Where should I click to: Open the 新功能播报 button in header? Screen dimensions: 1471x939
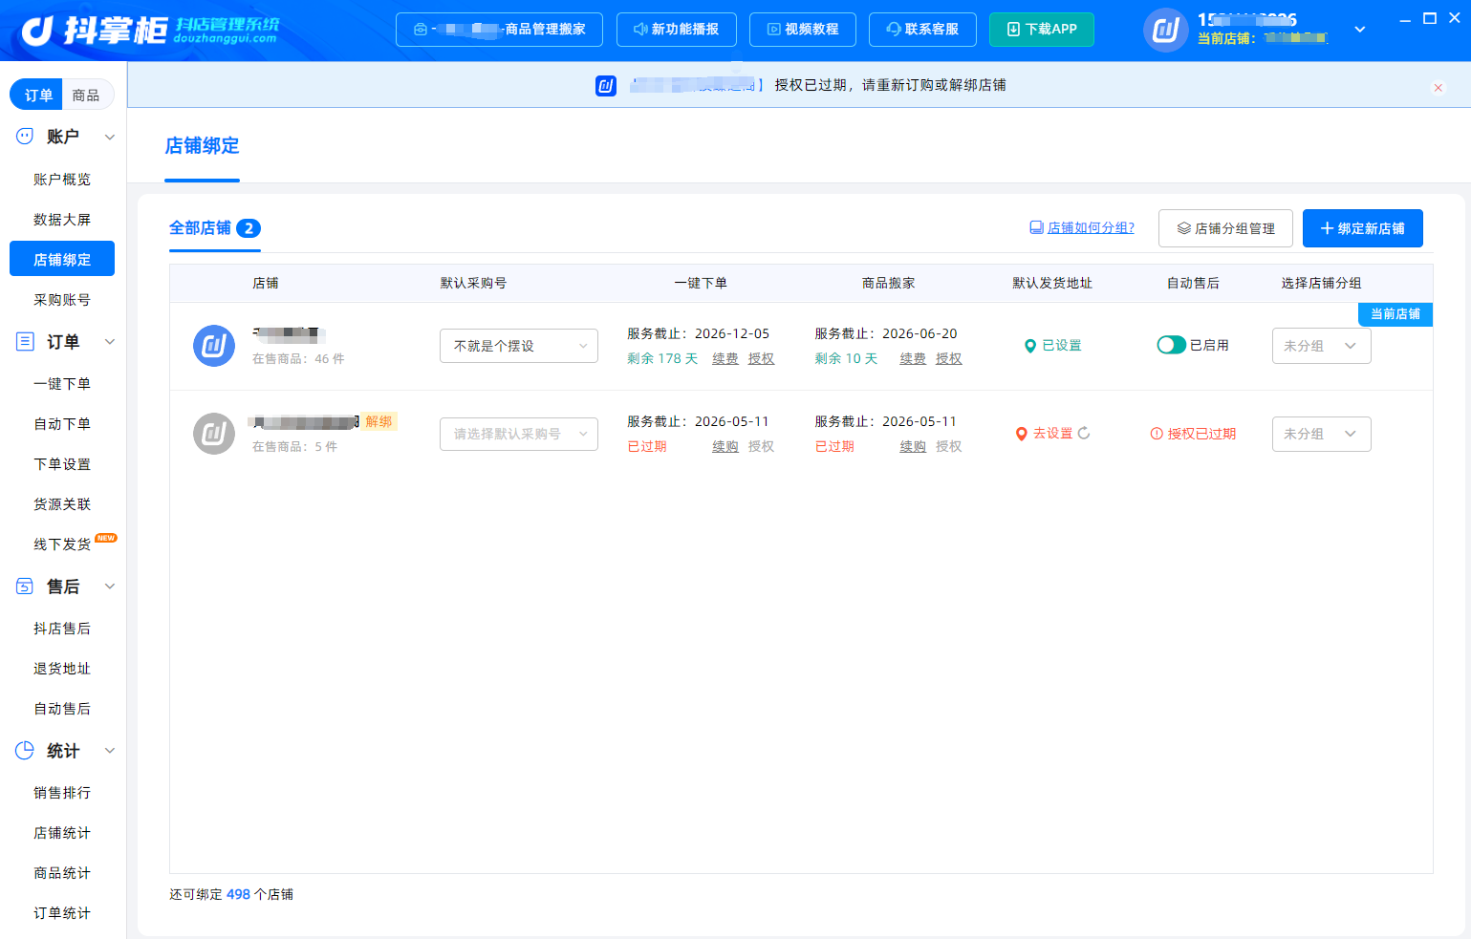(677, 30)
